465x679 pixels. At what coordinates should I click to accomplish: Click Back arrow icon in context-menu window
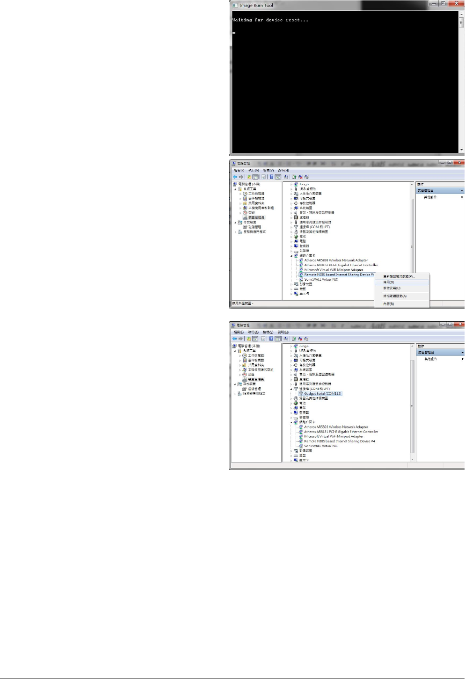click(235, 177)
